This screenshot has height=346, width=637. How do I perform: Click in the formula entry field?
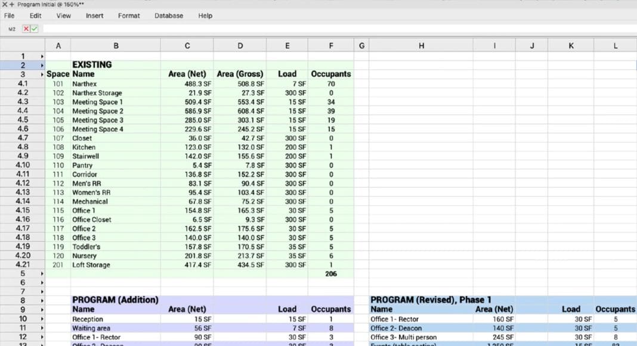click(x=334, y=29)
